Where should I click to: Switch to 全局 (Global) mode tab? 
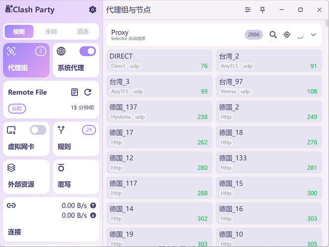pos(51,32)
